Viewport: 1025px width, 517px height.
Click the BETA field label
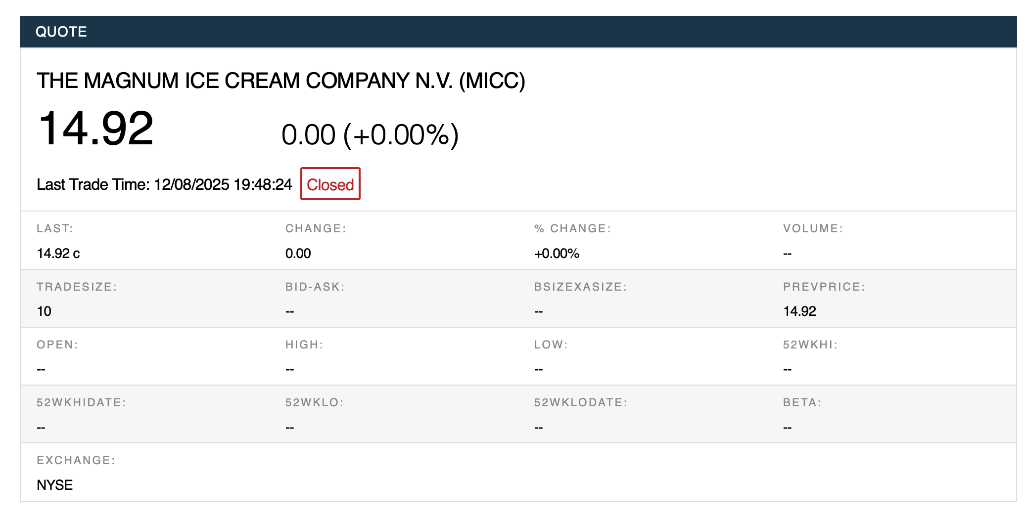[x=802, y=402]
